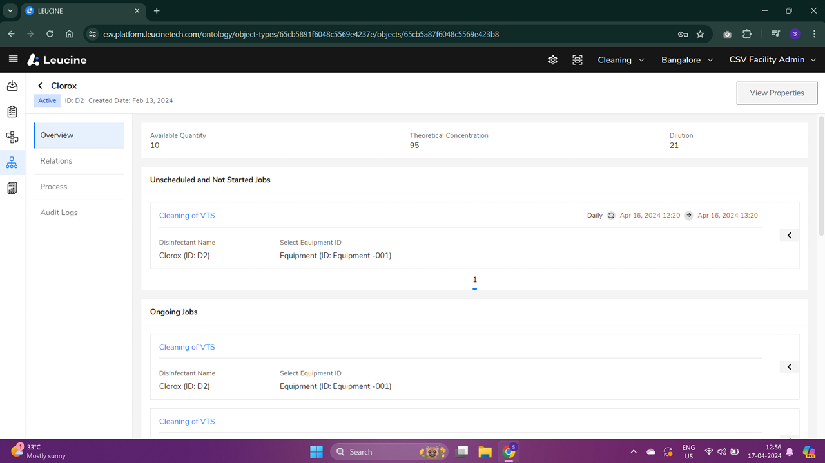View site information icon in address bar
Image resolution: width=825 pixels, height=463 pixels.
(x=92, y=34)
